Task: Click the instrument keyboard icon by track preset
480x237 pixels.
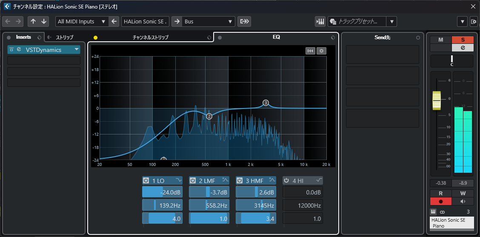Action: pos(320,21)
